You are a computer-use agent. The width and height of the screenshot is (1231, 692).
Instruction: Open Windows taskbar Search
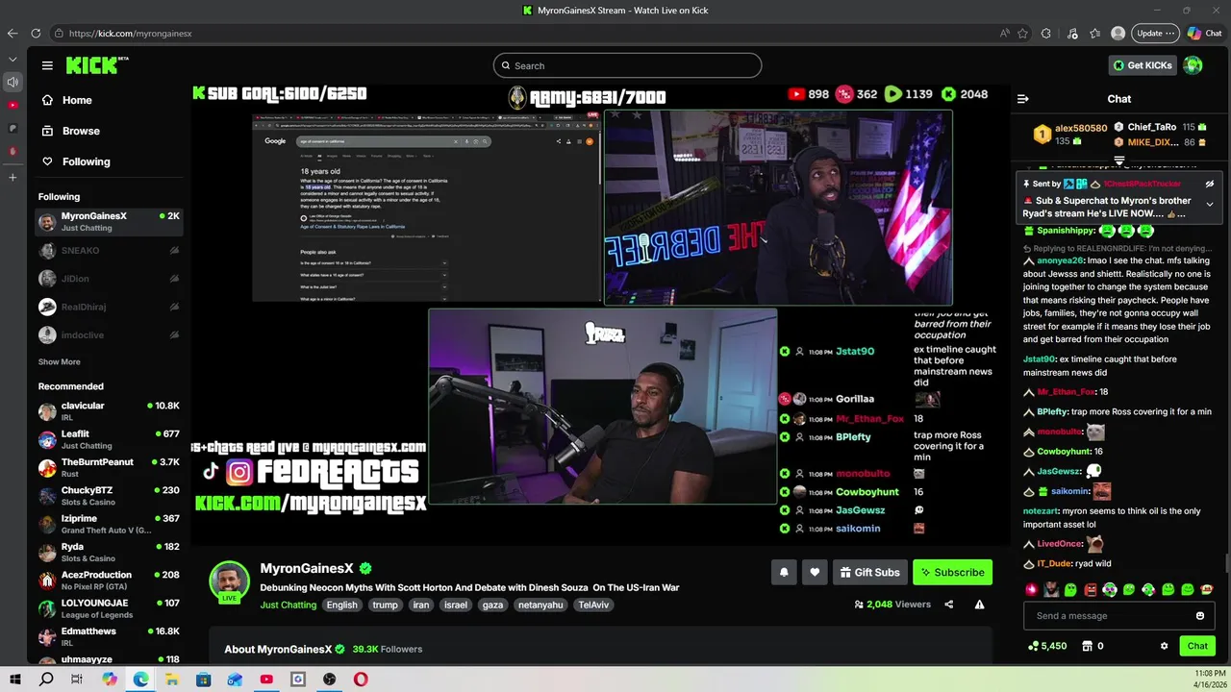46,680
